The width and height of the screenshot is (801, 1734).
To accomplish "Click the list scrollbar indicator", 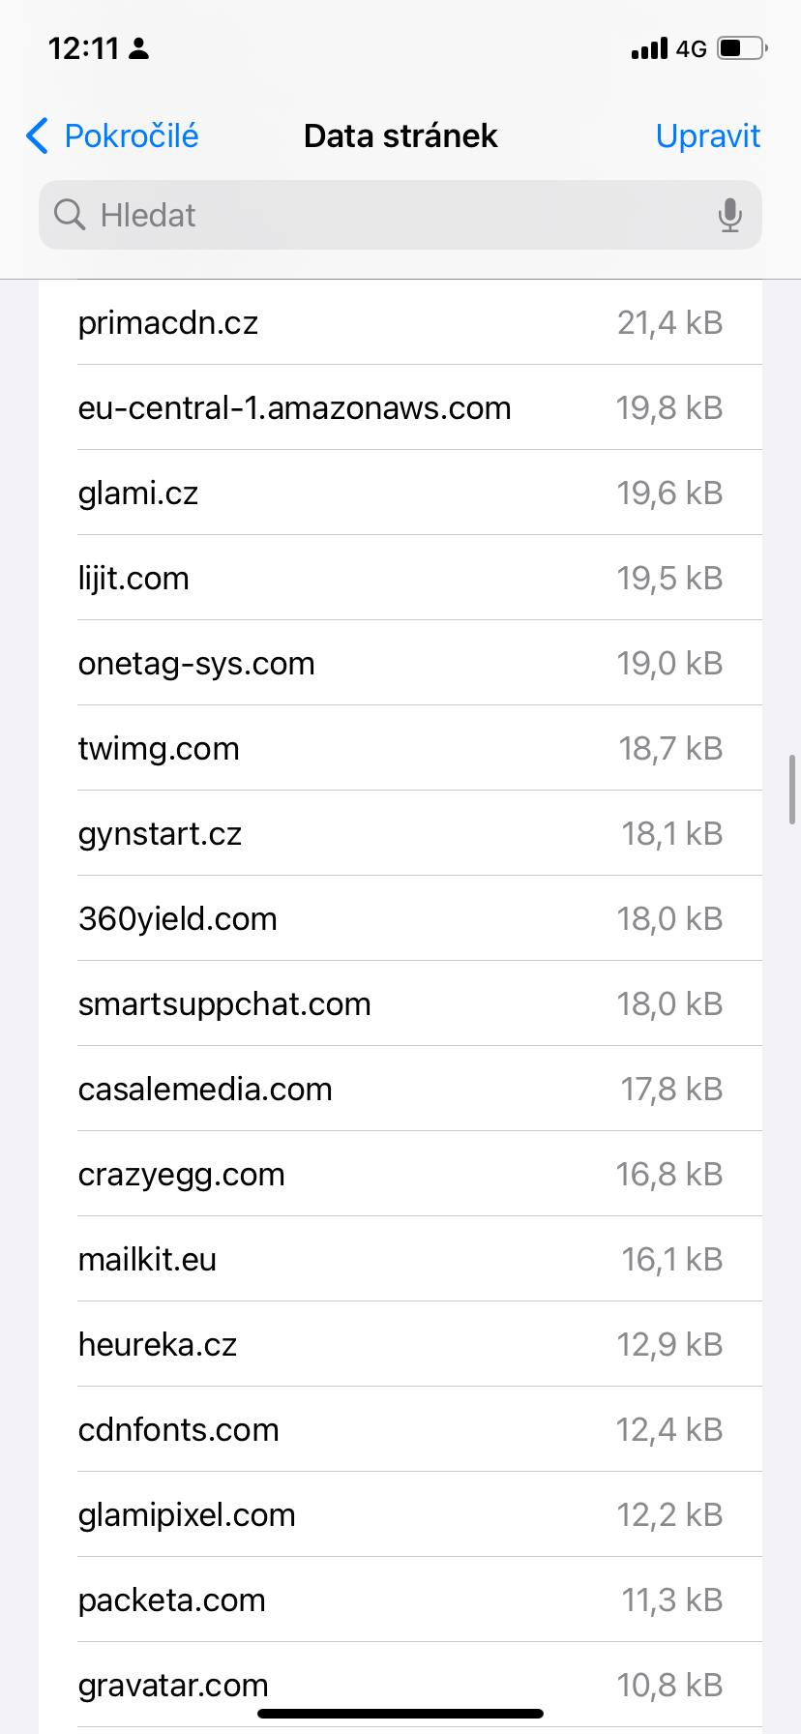I will click(792, 790).
